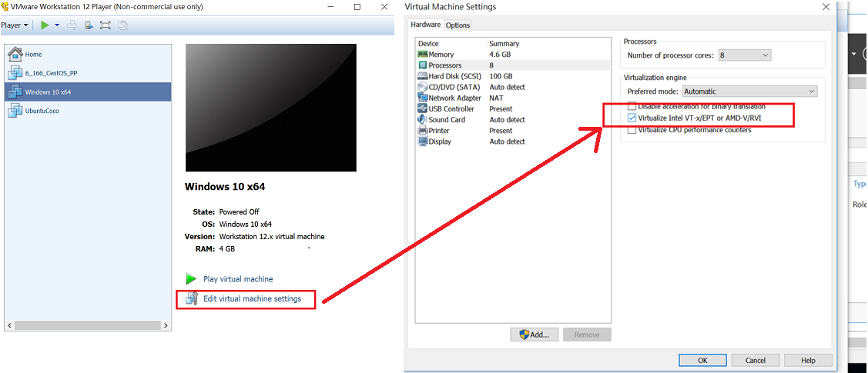868x373 pixels.
Task: Expand the Preferred mode combo box
Action: point(749,92)
